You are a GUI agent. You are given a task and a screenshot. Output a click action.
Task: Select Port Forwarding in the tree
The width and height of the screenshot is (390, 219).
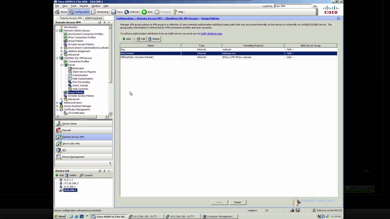pyautogui.click(x=81, y=82)
